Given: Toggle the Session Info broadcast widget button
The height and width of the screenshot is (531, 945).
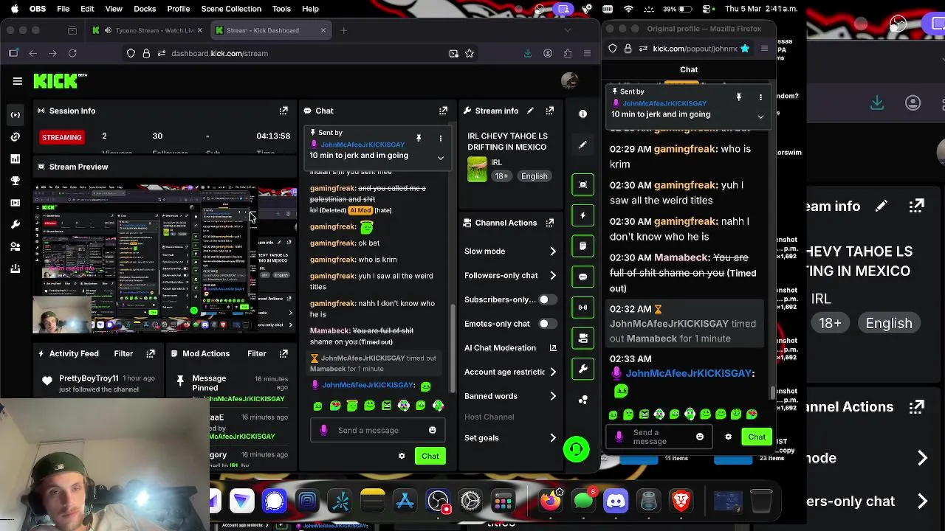Looking at the screenshot, I should pos(583,308).
